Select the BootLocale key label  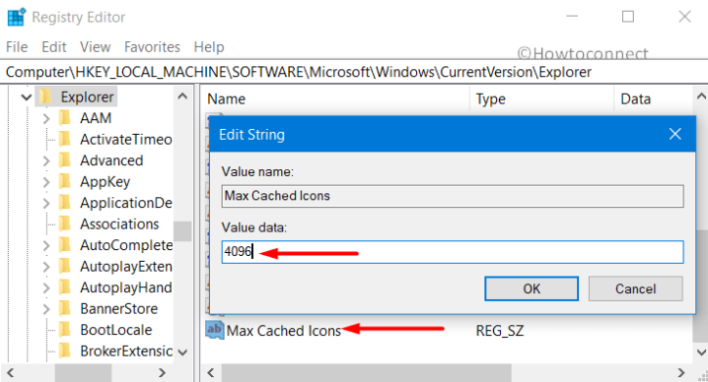pos(116,330)
